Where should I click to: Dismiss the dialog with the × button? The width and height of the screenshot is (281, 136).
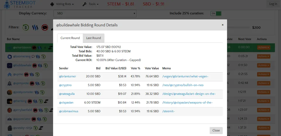tap(222, 25)
